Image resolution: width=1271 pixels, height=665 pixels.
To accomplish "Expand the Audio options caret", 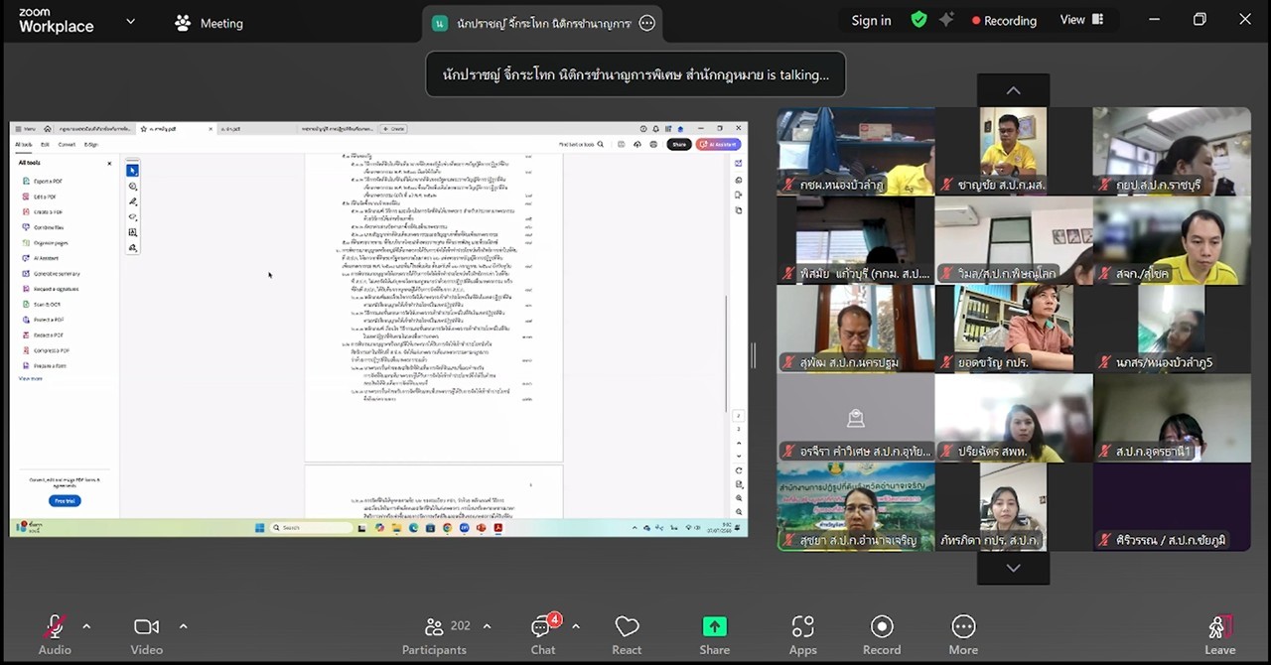I will click(x=86, y=626).
